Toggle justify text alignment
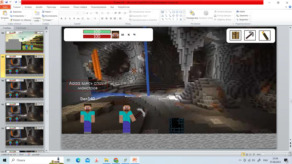 coord(115,18)
